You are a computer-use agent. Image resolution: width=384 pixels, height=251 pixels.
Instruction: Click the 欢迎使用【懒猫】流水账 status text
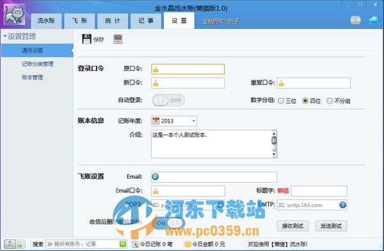tap(278, 244)
